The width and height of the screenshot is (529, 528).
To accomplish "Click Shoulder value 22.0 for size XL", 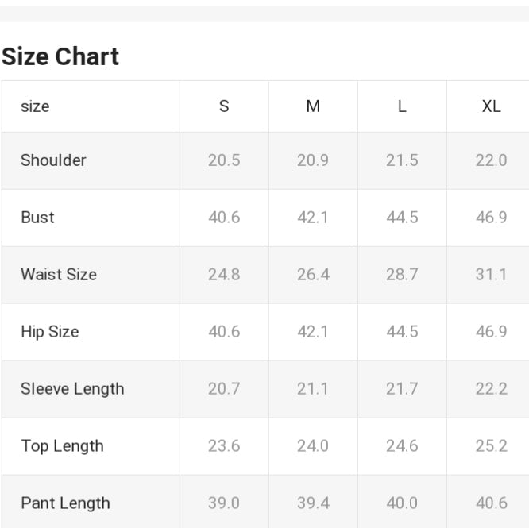I will pos(491,160).
